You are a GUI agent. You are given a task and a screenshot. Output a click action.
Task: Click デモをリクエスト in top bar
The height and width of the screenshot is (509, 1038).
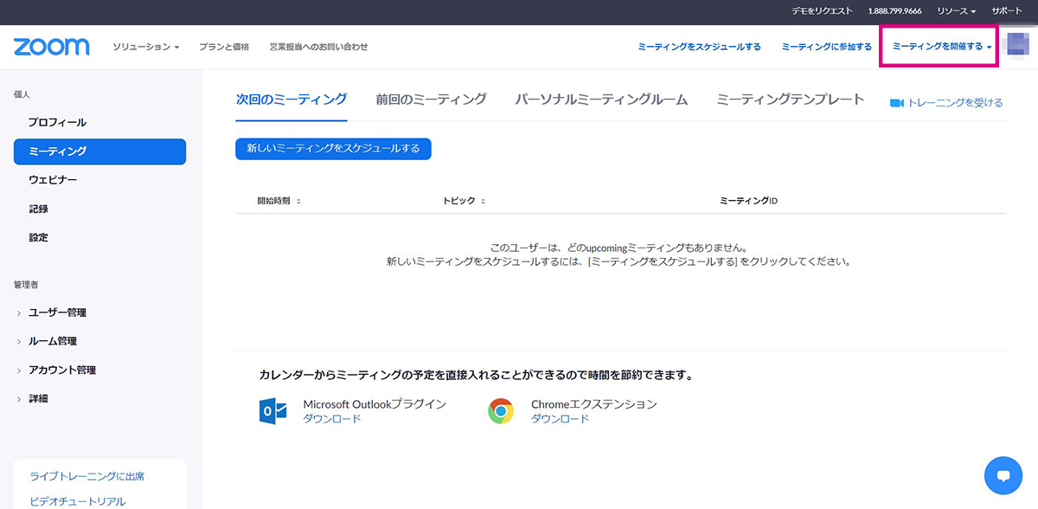pyautogui.click(x=822, y=11)
